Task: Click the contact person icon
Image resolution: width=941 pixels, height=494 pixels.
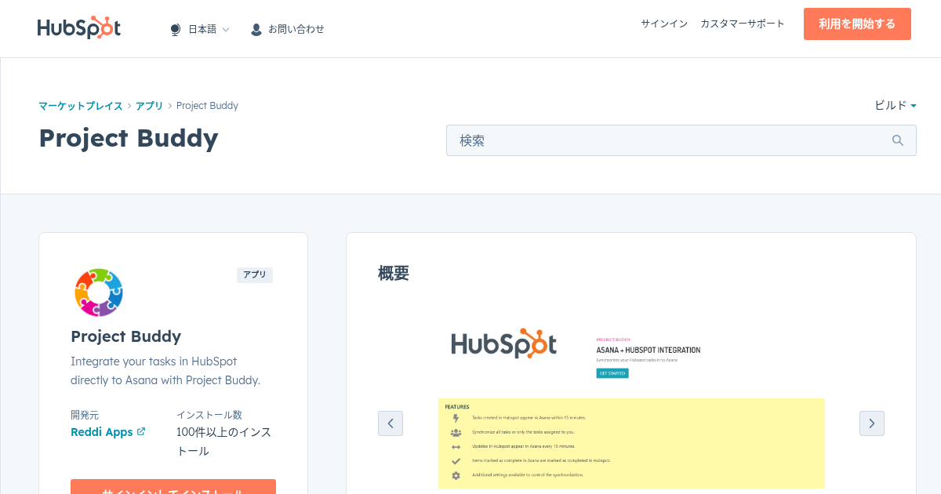Action: 256,30
